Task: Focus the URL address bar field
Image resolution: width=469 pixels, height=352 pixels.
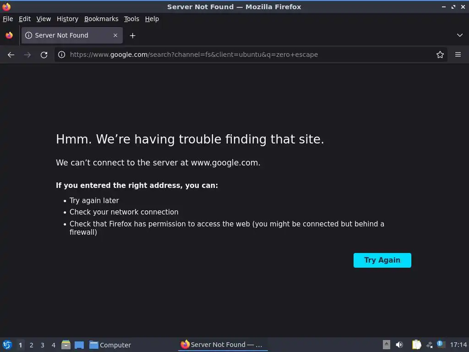Action: tap(251, 55)
